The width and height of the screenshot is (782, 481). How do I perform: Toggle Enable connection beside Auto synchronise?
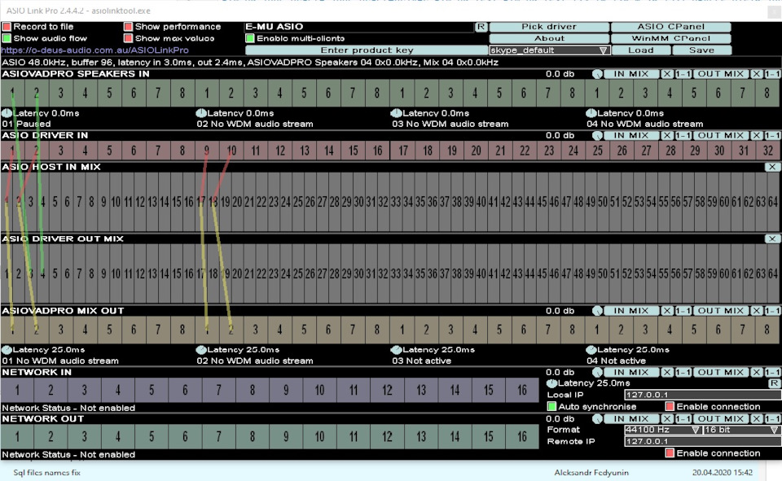(670, 407)
